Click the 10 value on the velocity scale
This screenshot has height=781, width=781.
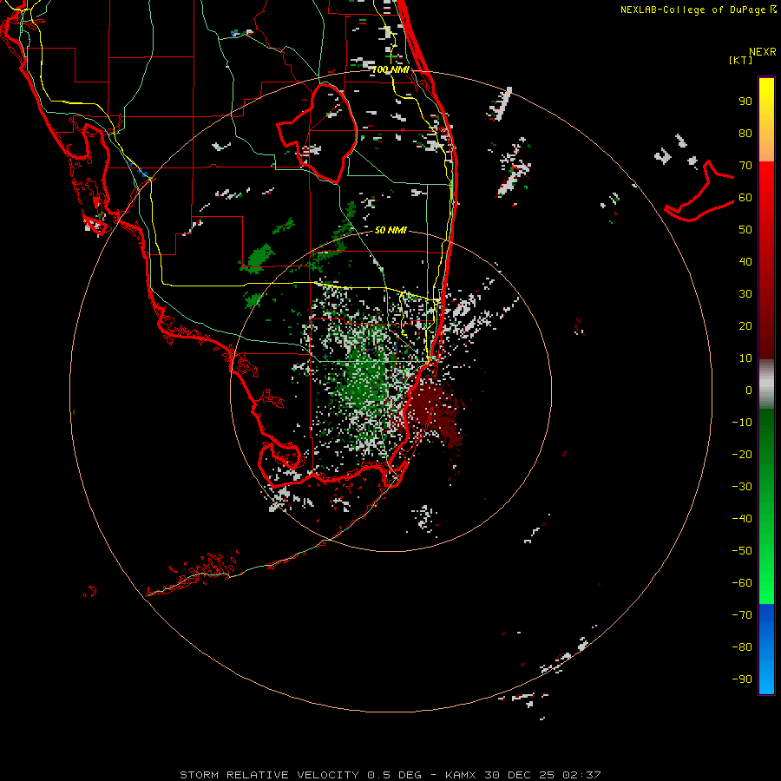click(x=745, y=358)
